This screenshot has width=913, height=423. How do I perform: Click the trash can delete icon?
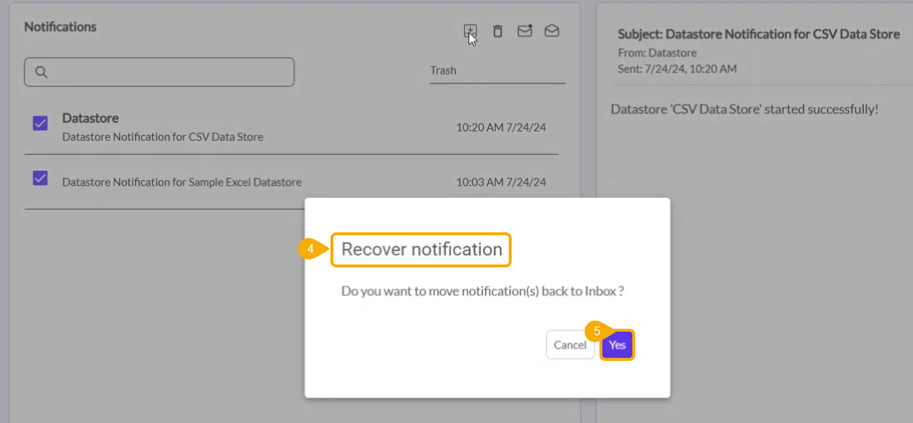click(x=497, y=31)
